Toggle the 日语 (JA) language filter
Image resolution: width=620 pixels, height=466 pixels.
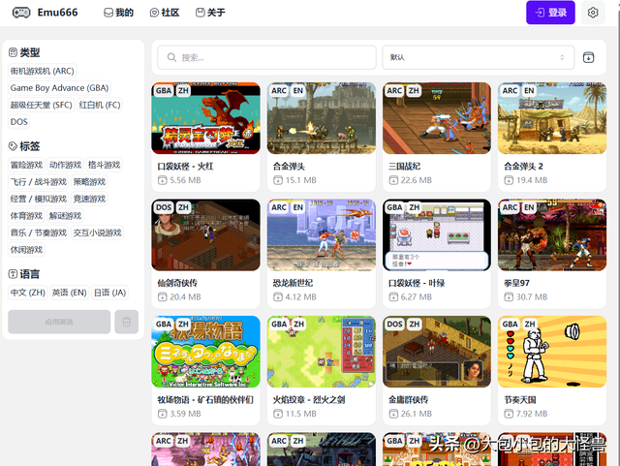click(x=109, y=293)
